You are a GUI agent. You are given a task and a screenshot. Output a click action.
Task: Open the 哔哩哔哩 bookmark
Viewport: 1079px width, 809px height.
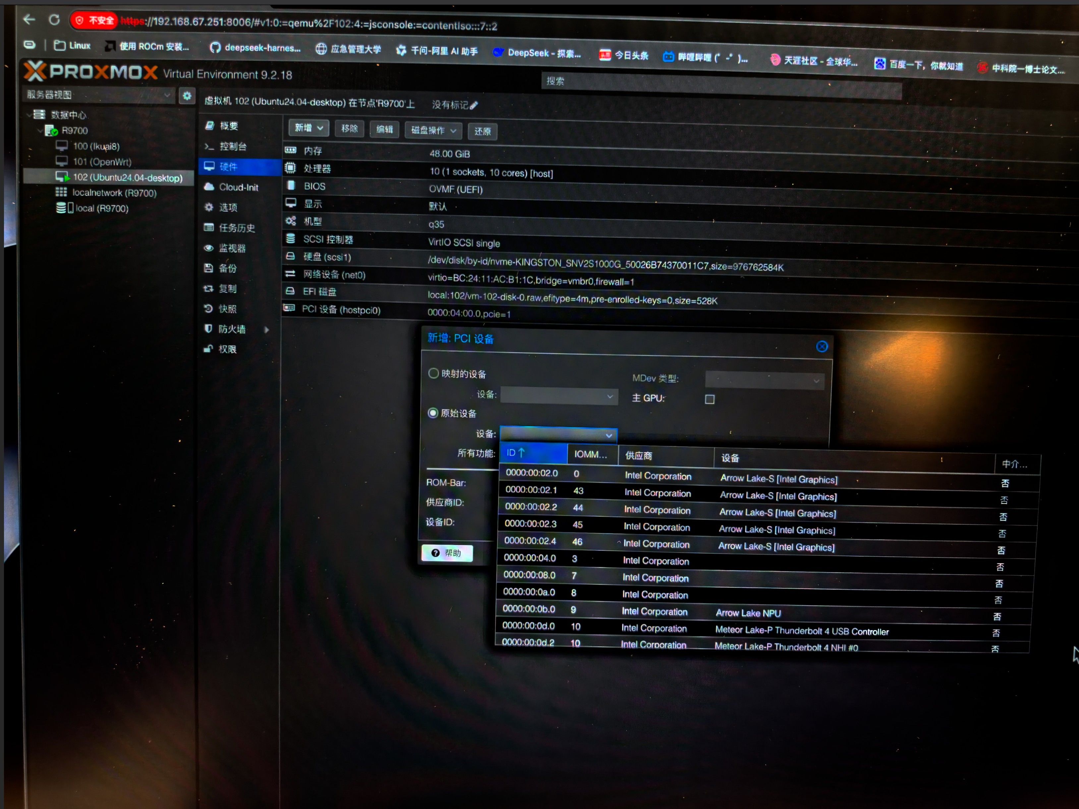(705, 58)
